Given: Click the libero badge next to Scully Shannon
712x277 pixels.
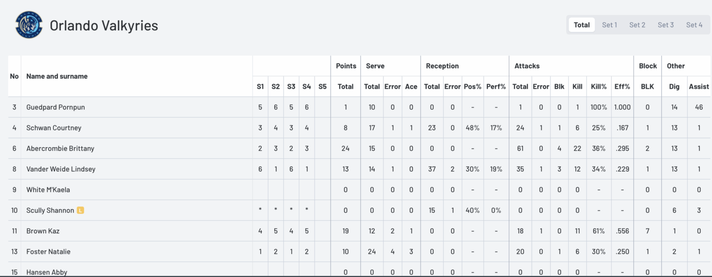Looking at the screenshot, I should [x=80, y=210].
